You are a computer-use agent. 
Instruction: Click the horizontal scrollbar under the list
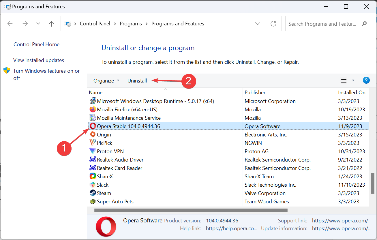click(x=191, y=210)
